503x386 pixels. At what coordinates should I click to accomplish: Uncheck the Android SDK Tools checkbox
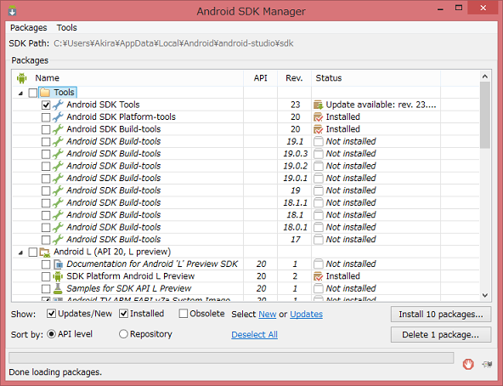coord(46,105)
